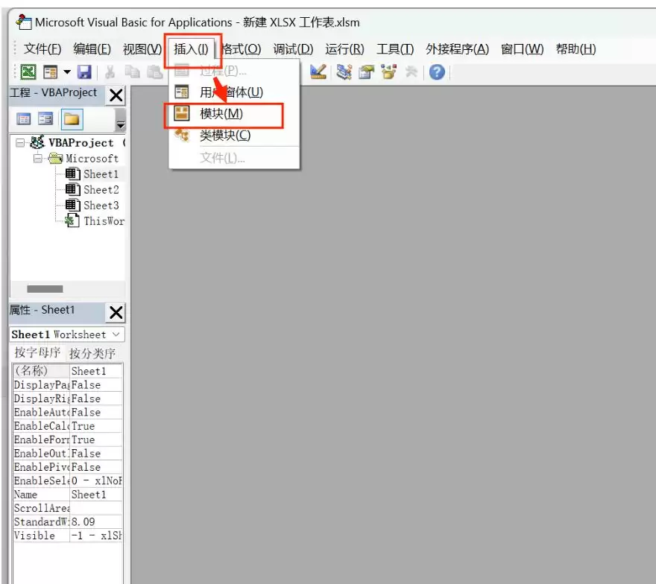Click the View Object icon in project panel
The image size is (656, 584).
point(45,119)
